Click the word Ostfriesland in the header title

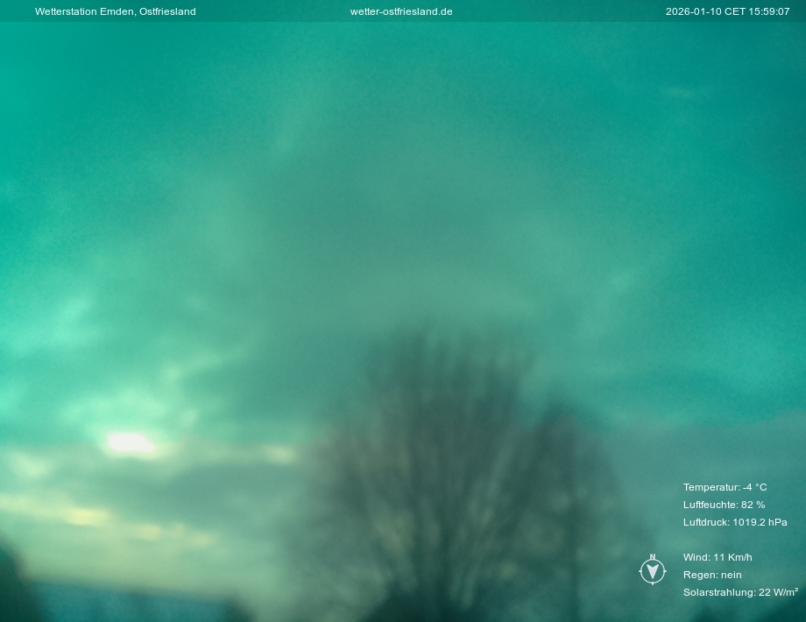[167, 11]
